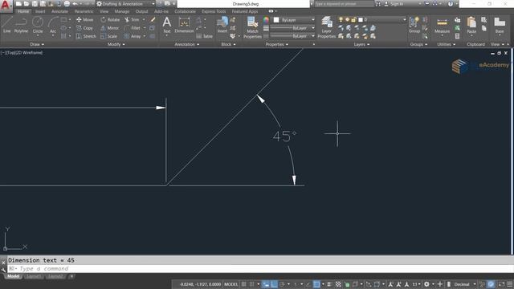Click the Group tool
The height and width of the screenshot is (289, 514).
click(414, 25)
